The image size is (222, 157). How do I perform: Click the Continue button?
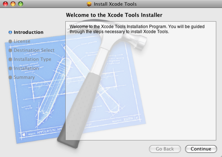[x=201, y=149]
